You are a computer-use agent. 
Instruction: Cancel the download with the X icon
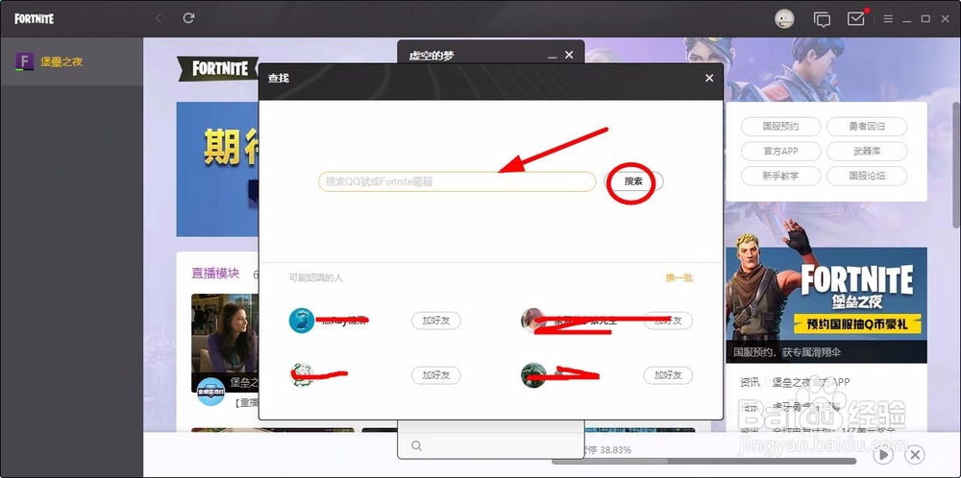[915, 455]
